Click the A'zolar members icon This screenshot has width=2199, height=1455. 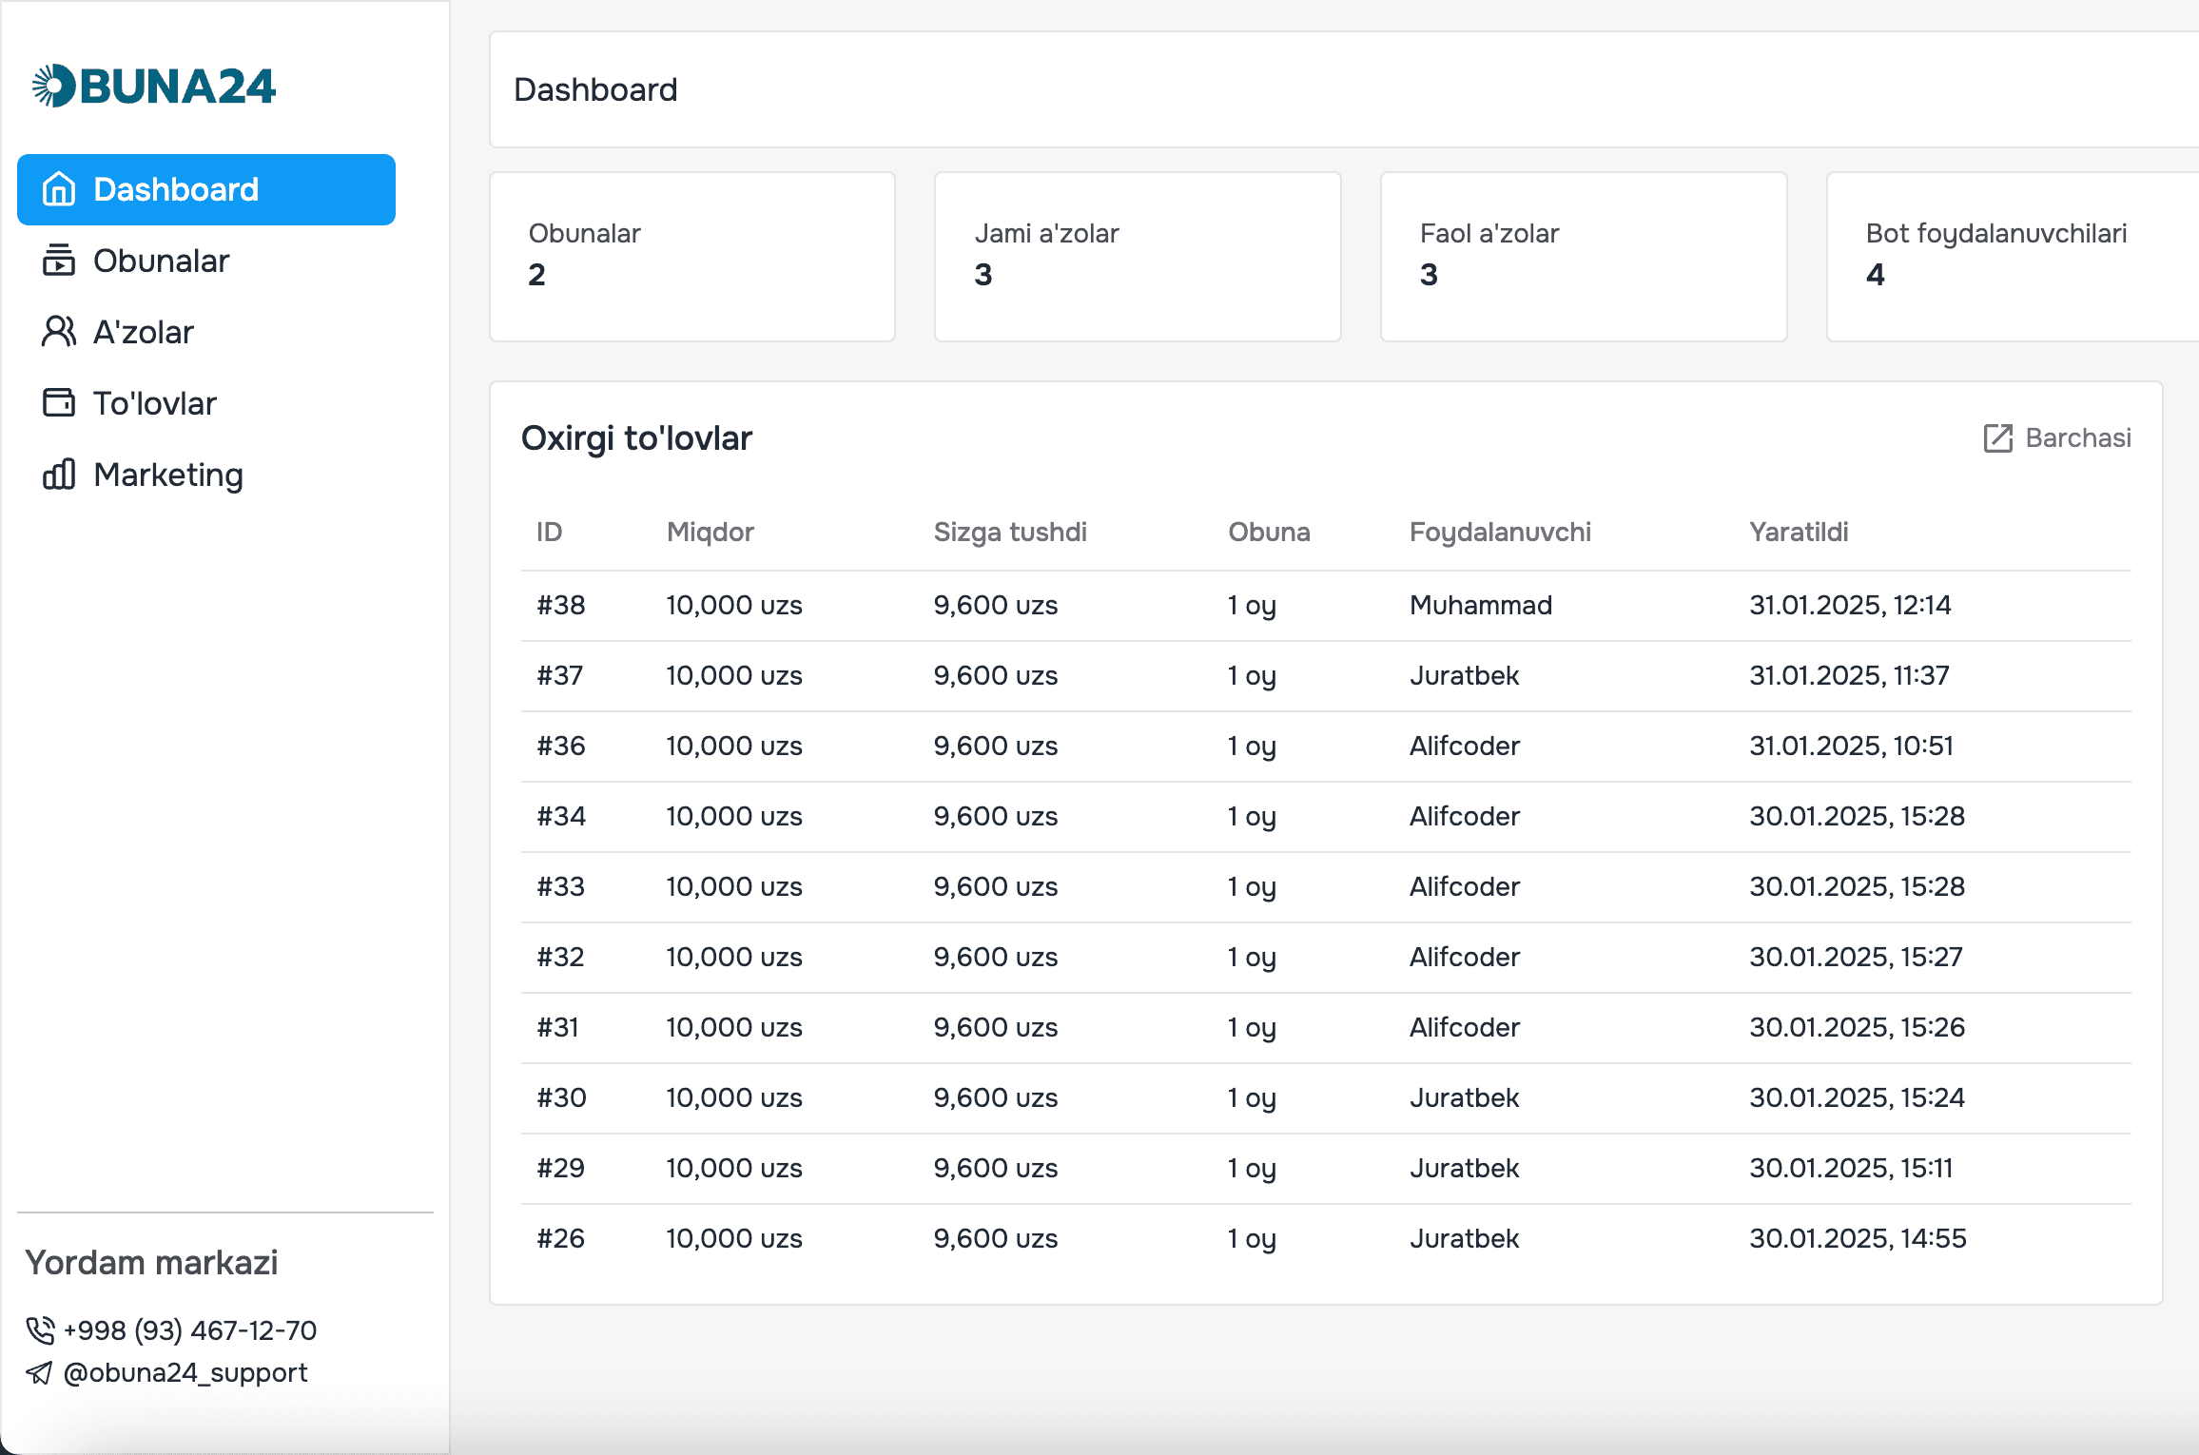coord(59,332)
